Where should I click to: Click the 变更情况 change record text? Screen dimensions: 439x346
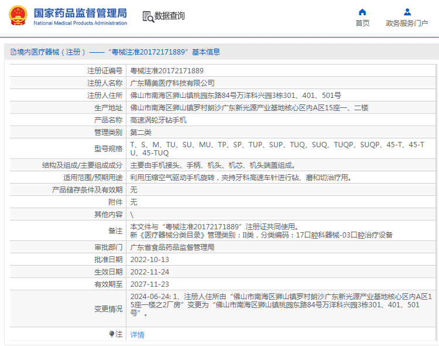pos(281,305)
